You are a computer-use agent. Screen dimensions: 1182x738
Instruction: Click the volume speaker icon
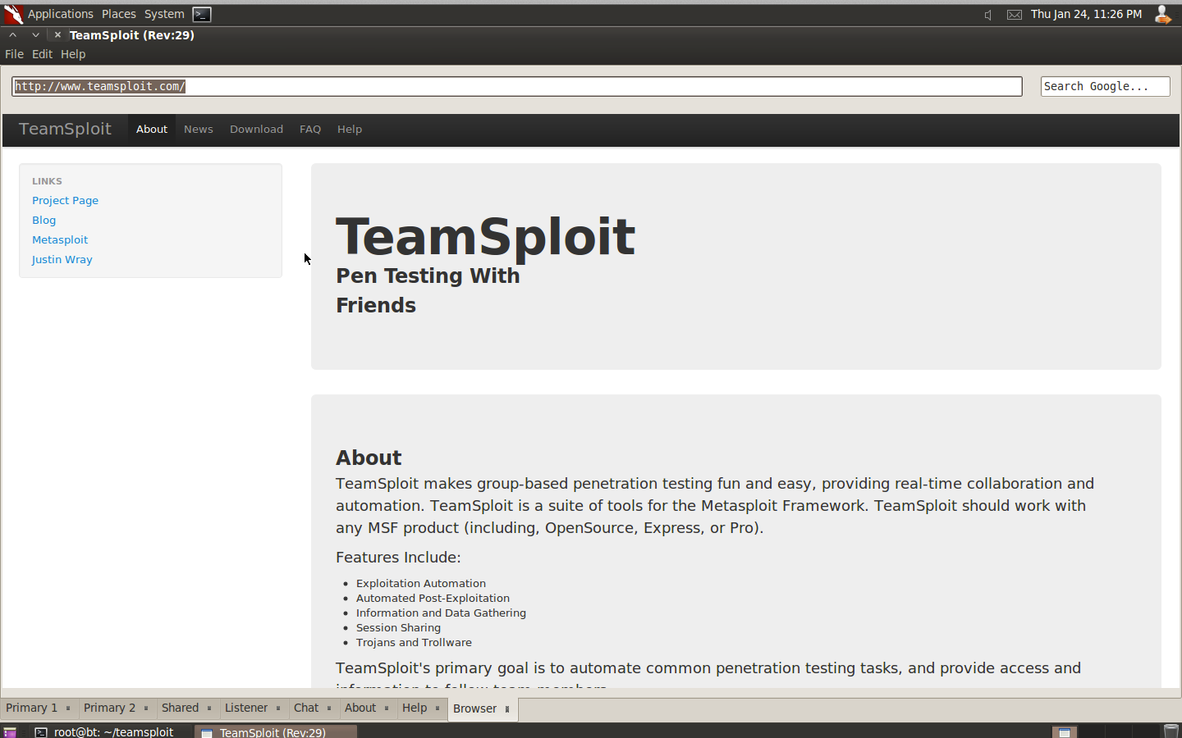click(988, 15)
